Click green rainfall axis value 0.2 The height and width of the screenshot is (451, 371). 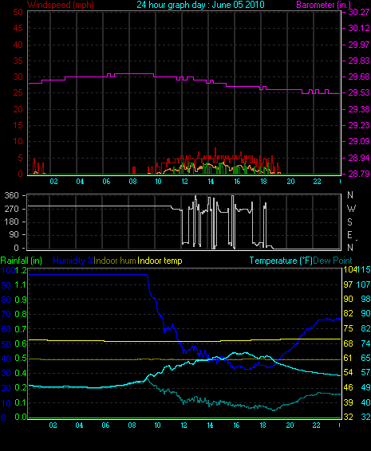(21, 388)
